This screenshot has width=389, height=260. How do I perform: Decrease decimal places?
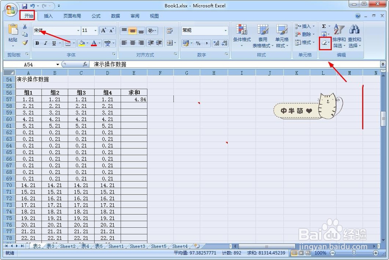[224, 43]
